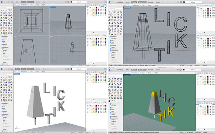
Task: Toggle the Midpoint osnap checkbox in wireframe LICK window
Action: tap(110, 46)
